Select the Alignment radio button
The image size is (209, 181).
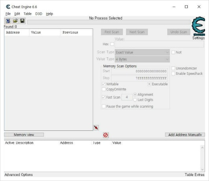pyautogui.click(x=135, y=94)
